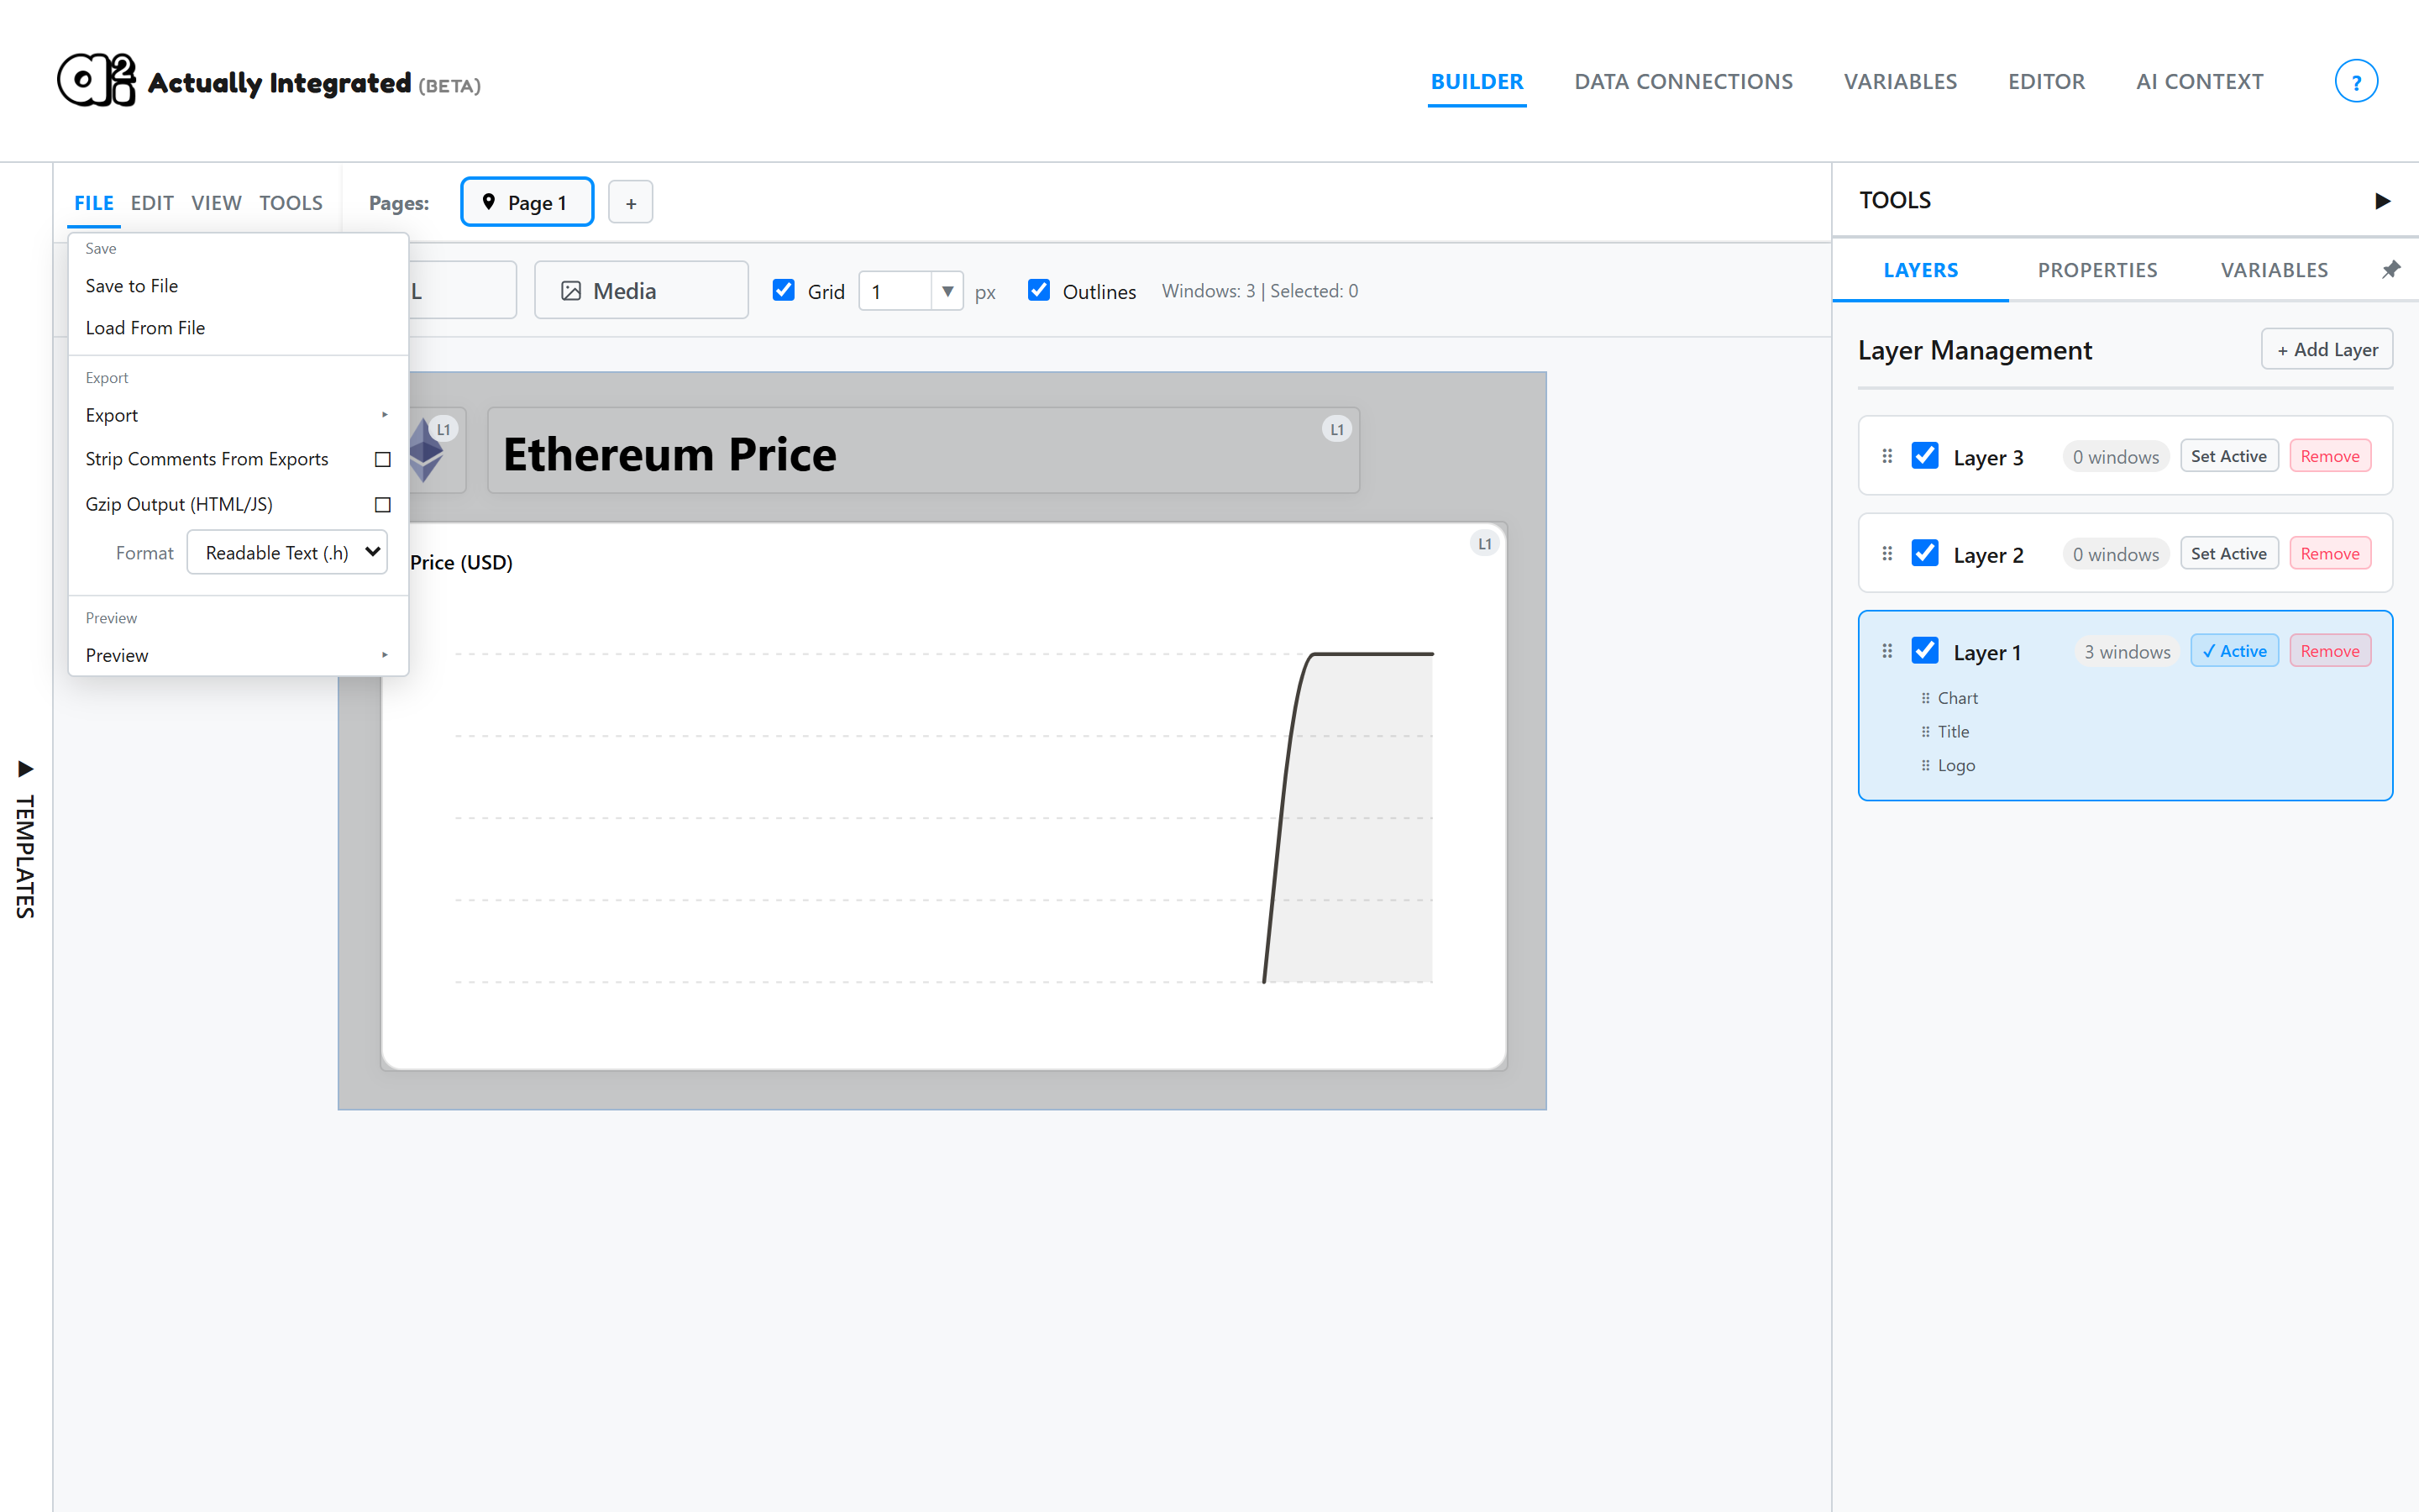The image size is (2419, 1512).
Task: Toggle Layer 1 visibility checkbox
Action: point(1924,651)
